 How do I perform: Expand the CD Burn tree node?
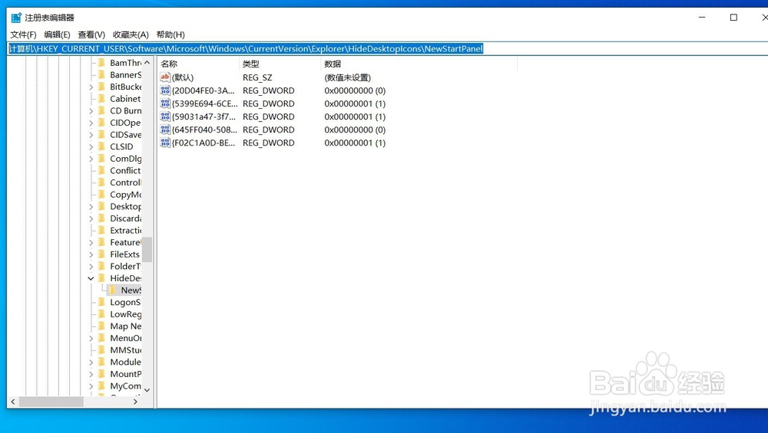point(91,111)
